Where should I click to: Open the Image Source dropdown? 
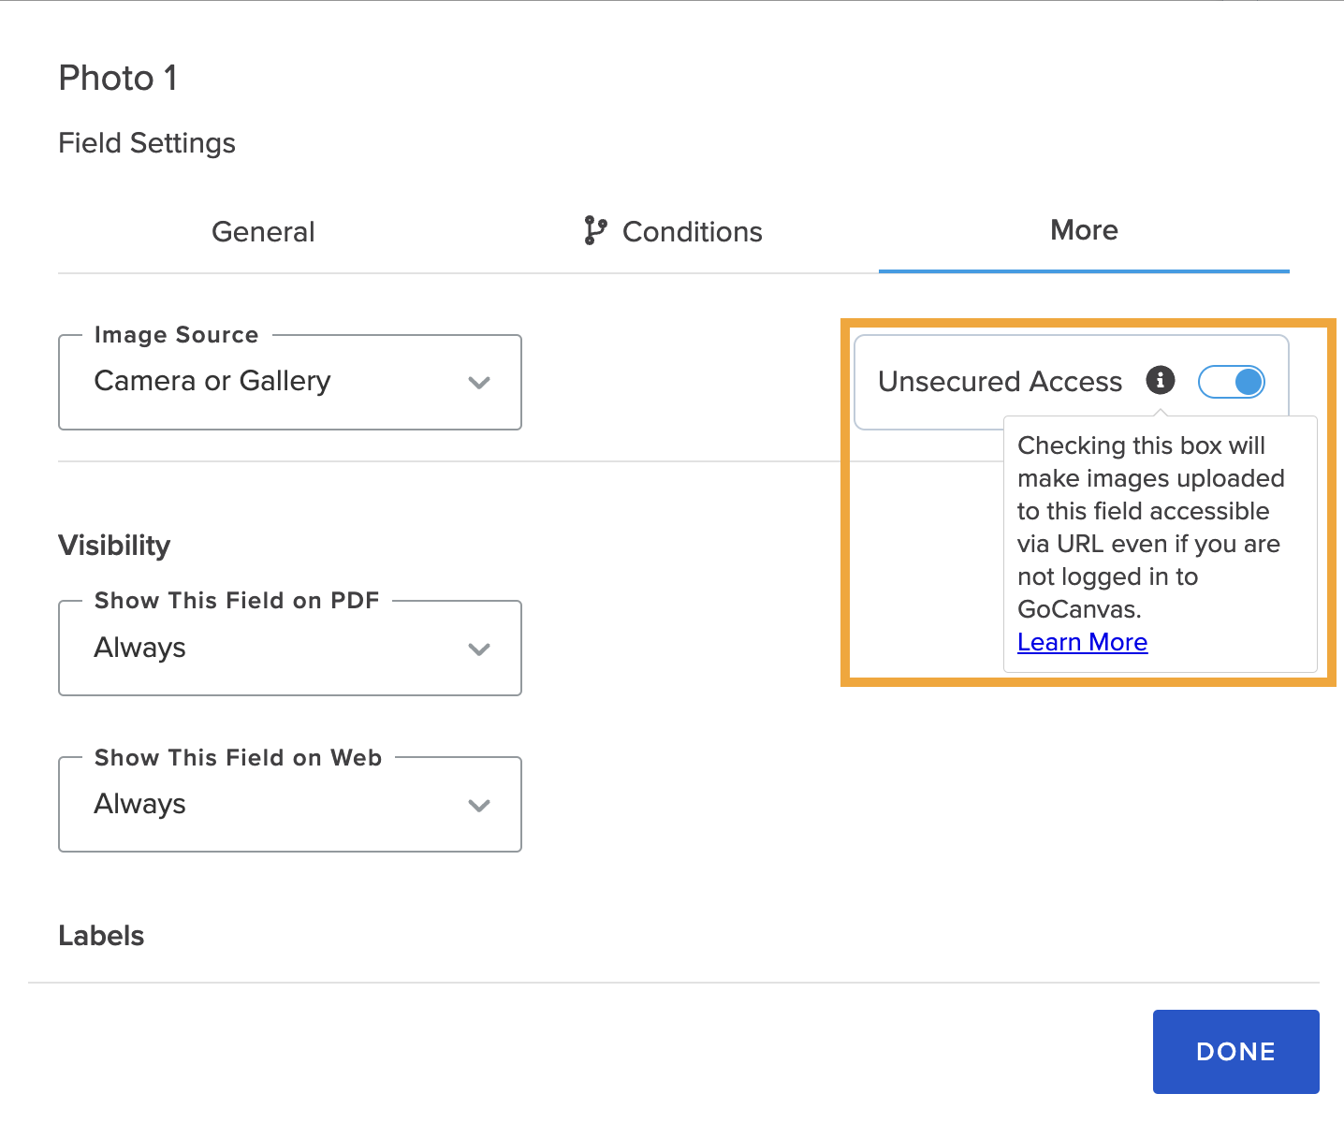(x=290, y=382)
